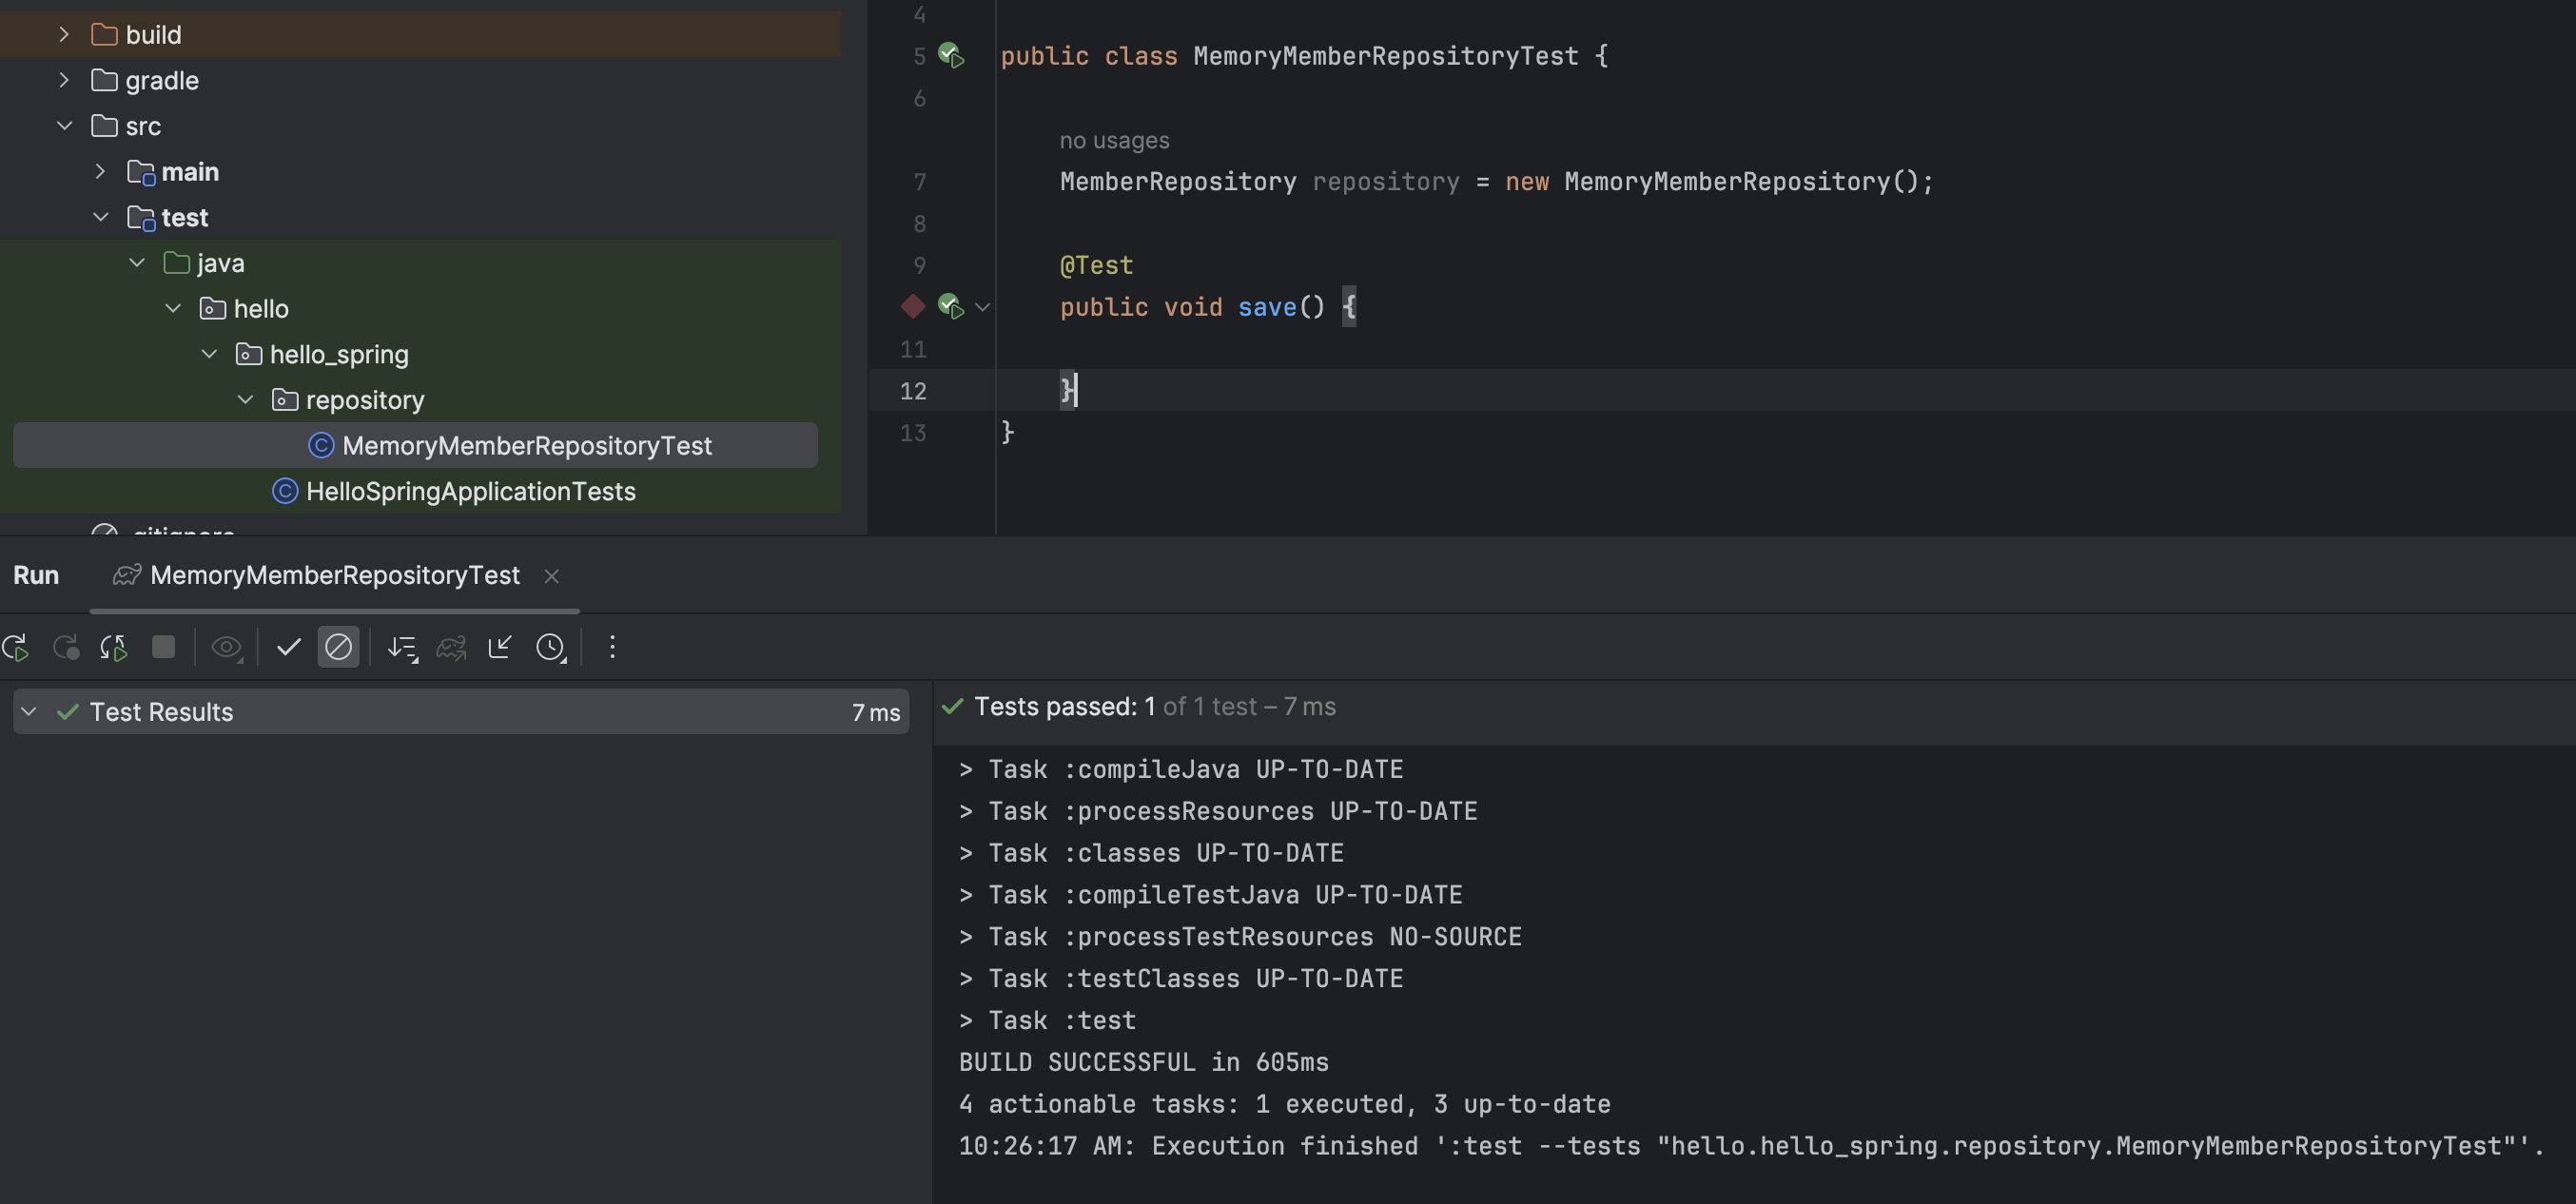Rerun the test with the green rerun icon

pyautogui.click(x=16, y=648)
